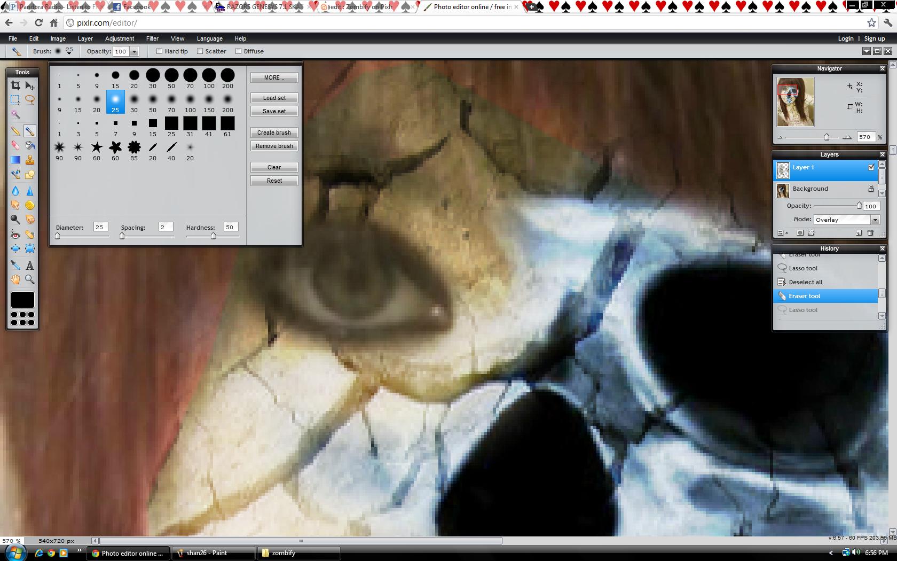Select the five-point star brush labeled 60
This screenshot has width=897, height=561.
click(97, 147)
